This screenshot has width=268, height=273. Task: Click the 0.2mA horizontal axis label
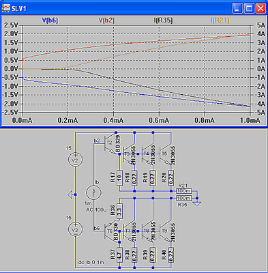[x=68, y=120]
